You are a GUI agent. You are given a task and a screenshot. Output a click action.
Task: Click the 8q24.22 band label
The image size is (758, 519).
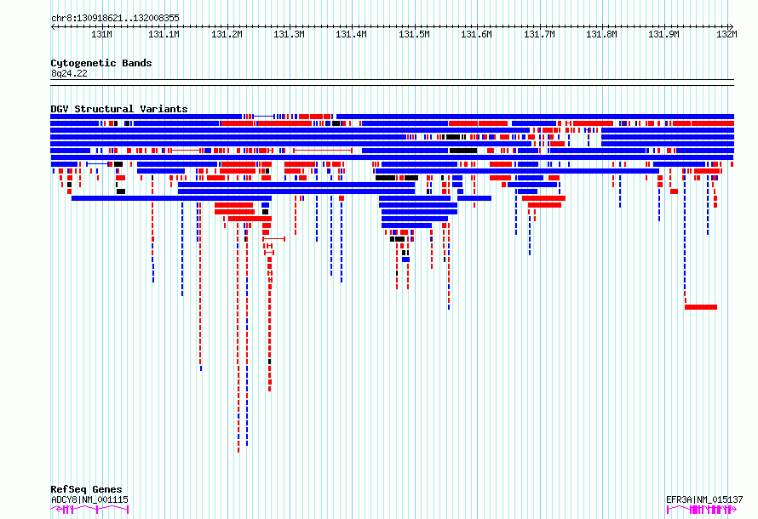[69, 73]
